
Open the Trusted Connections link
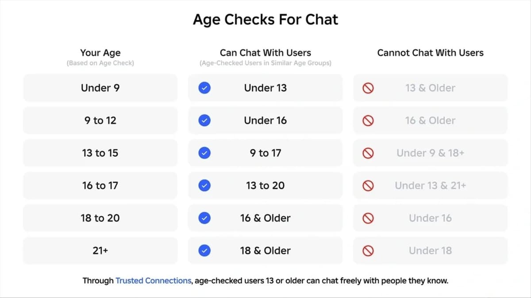coord(154,281)
